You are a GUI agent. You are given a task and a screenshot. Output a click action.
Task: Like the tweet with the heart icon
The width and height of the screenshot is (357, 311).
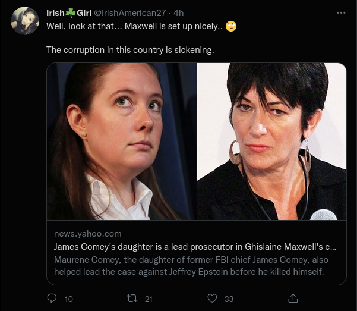tap(212, 299)
